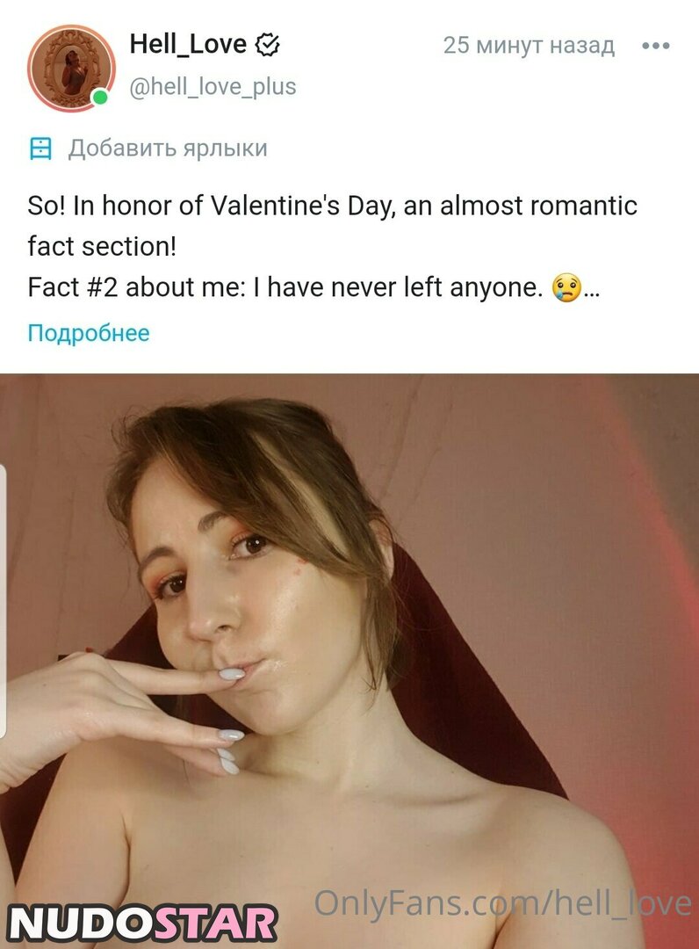Click the Добавить ярлыки text button
699x949 pixels.
[168, 149]
